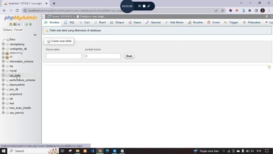Image resolution: width=273 pixels, height=154 pixels.
Task: Expand the information_schema database node
Action: (3, 62)
